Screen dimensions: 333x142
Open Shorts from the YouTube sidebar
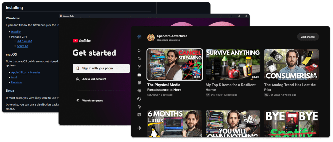(x=139, y=67)
